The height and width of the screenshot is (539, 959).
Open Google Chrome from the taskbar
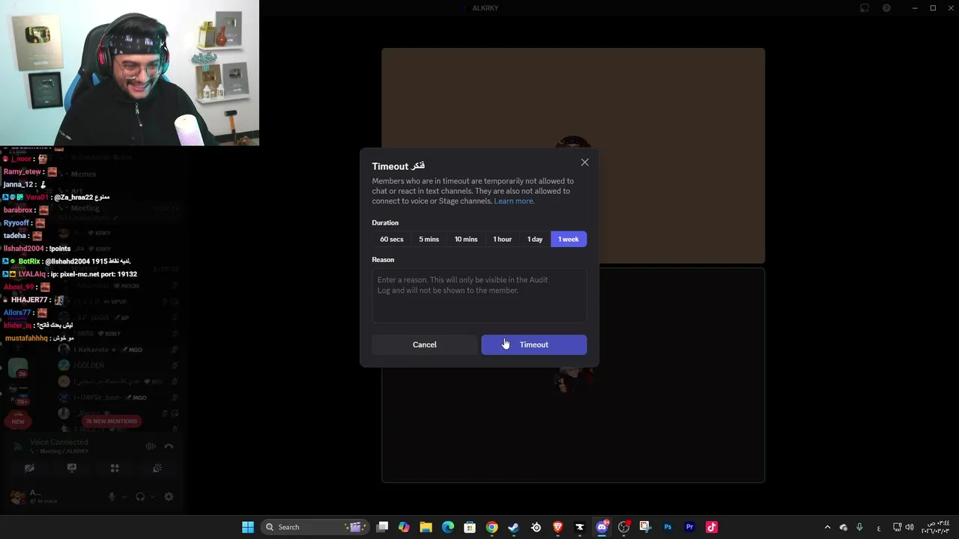click(x=491, y=527)
